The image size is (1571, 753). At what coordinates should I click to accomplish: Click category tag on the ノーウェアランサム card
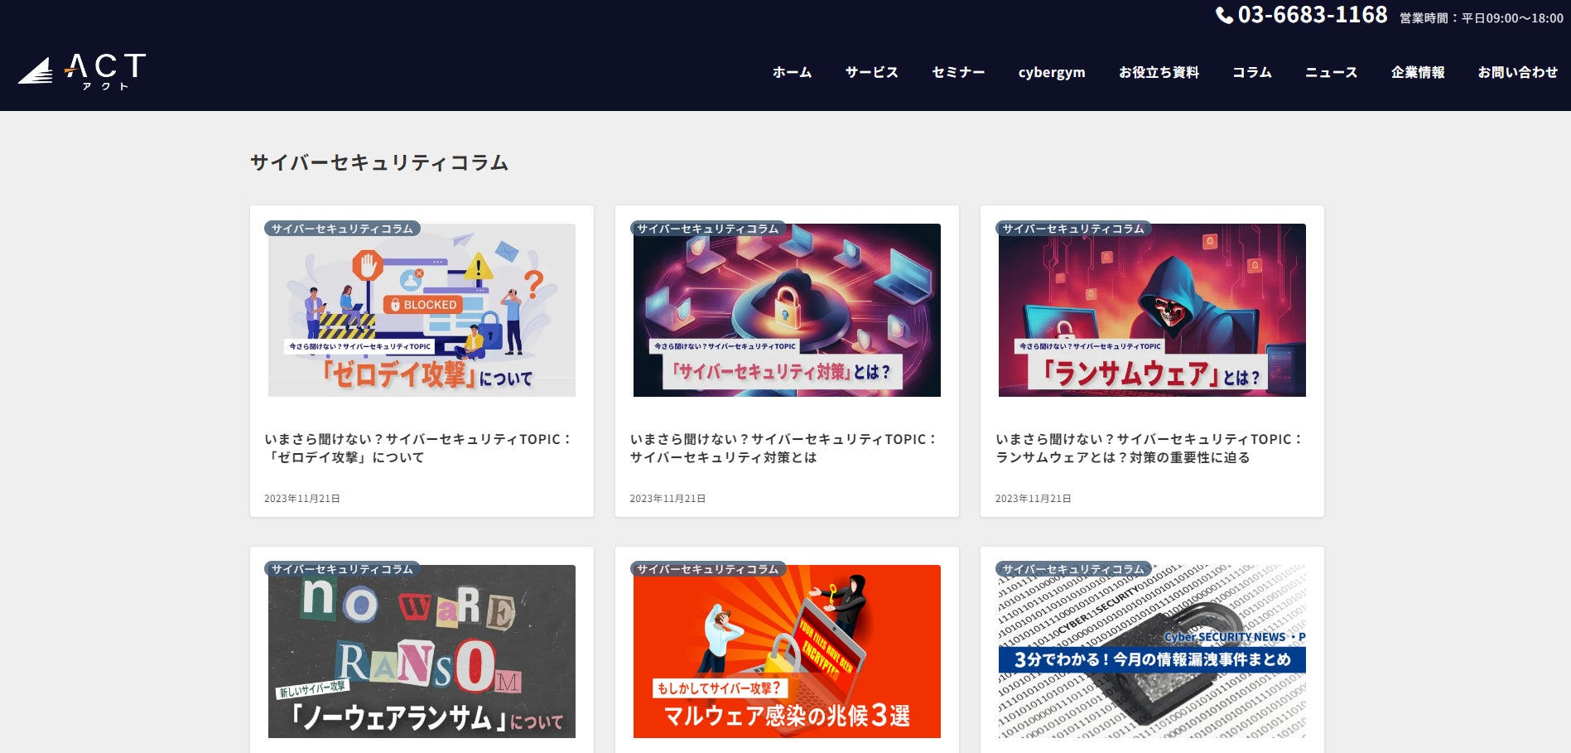[x=342, y=569]
